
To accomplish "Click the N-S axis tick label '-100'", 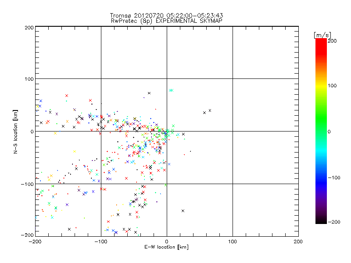I will (x=27, y=184).
